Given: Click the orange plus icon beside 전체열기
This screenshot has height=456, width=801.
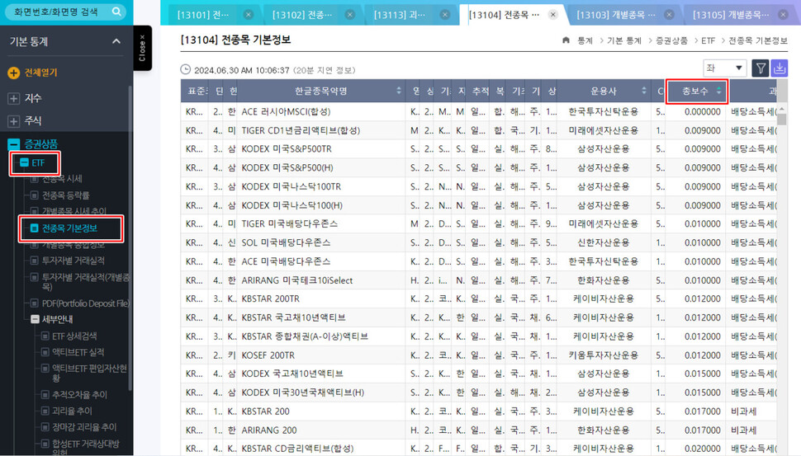Looking at the screenshot, I should coord(13,73).
